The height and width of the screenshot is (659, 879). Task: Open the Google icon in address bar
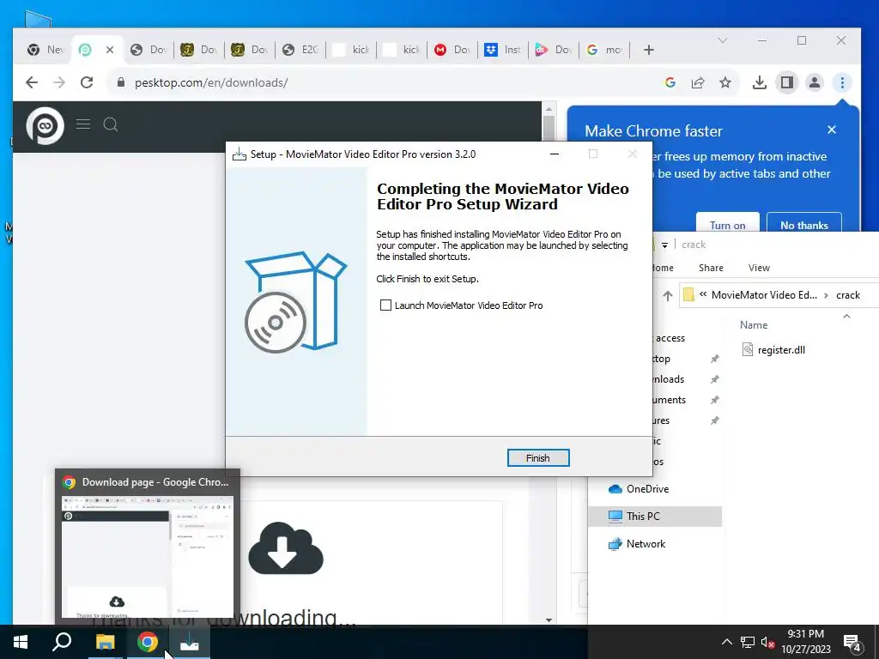click(670, 82)
